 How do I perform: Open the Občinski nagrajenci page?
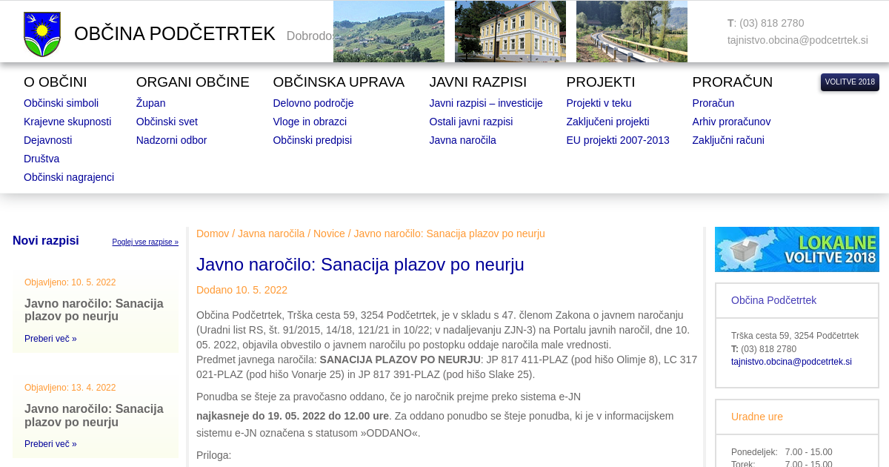point(69,177)
